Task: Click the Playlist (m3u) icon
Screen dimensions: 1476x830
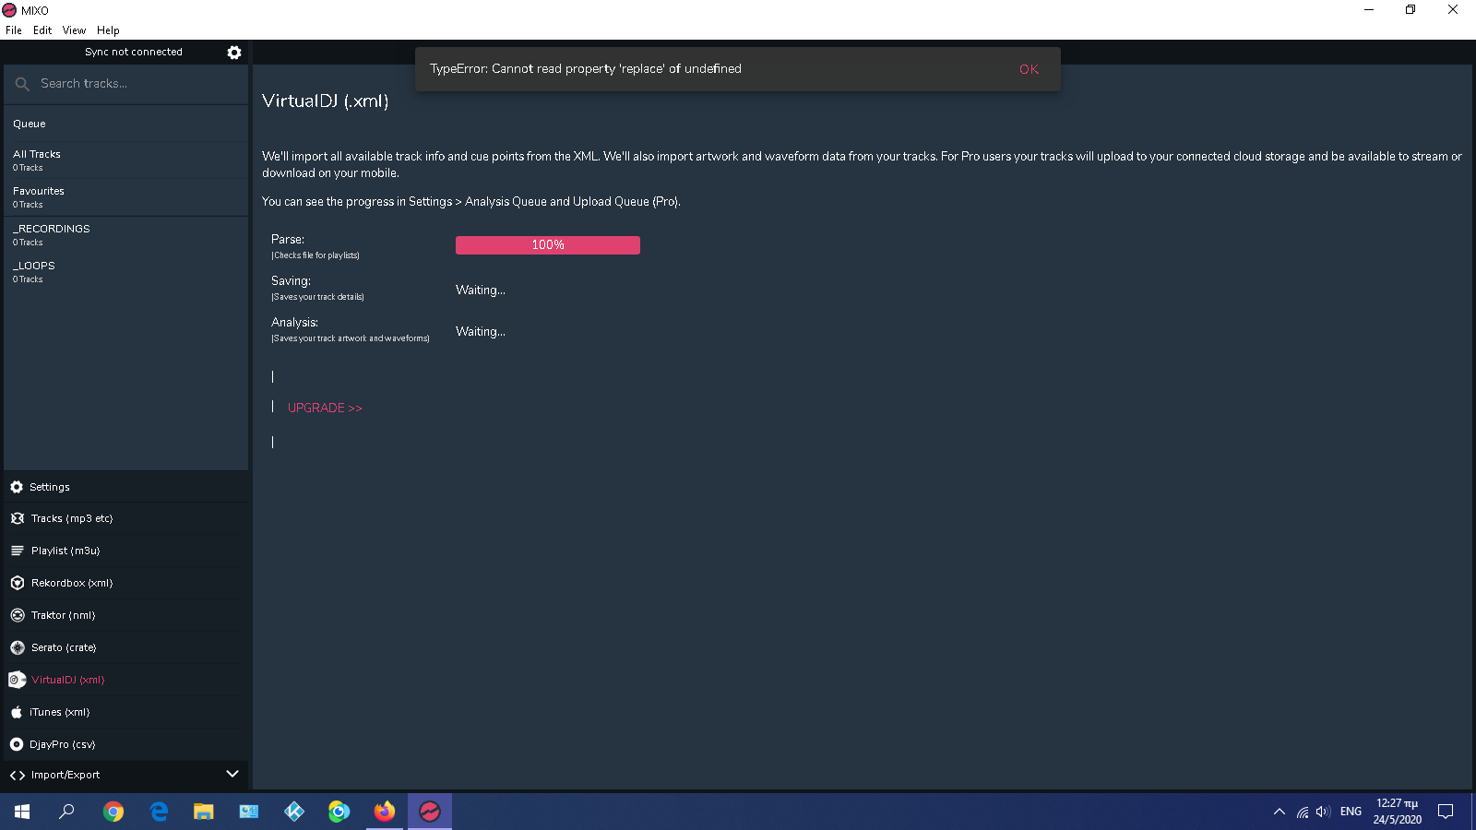Action: [17, 551]
